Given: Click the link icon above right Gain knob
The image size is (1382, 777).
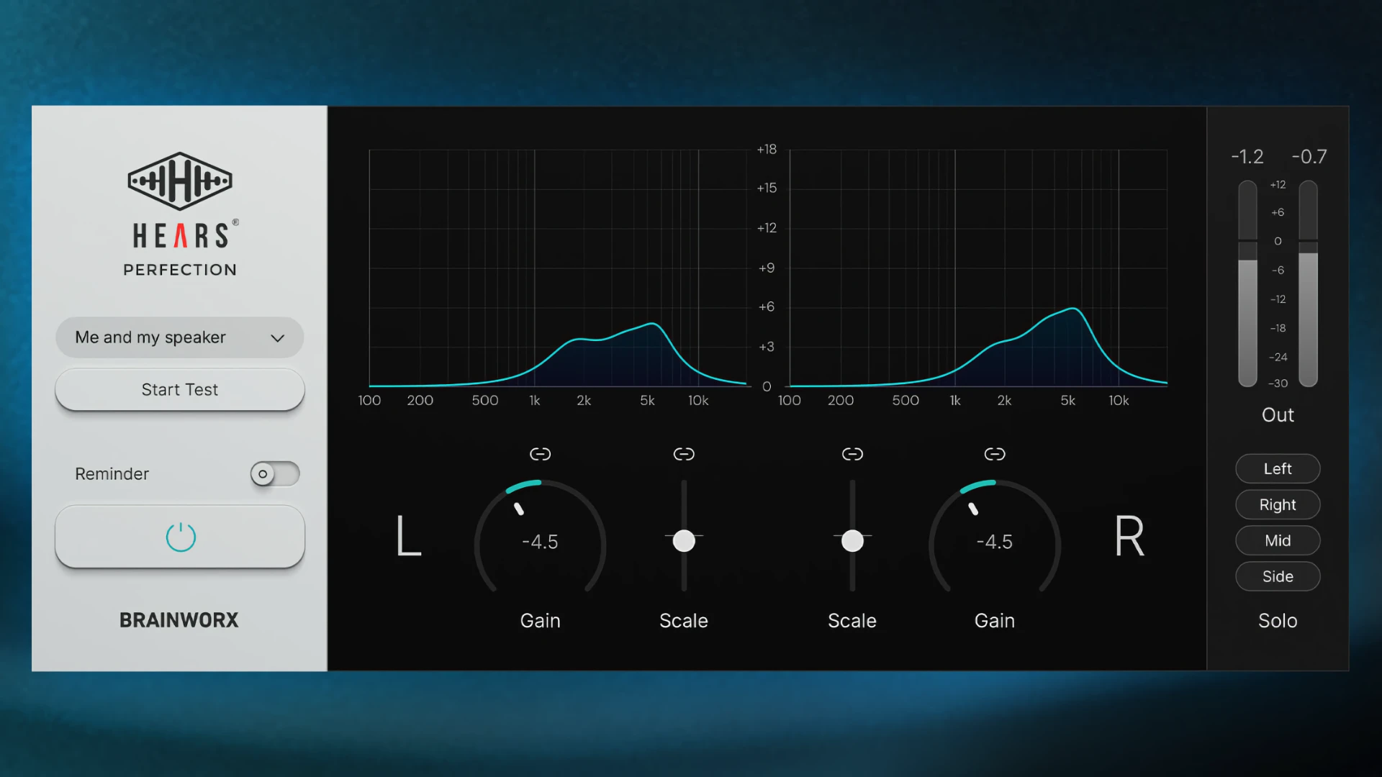Looking at the screenshot, I should pyautogui.click(x=995, y=454).
